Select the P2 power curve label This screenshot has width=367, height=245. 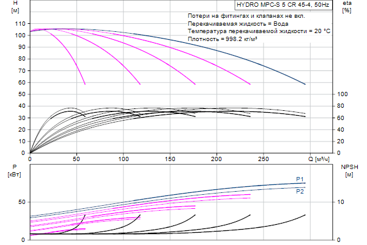[x=300, y=191]
